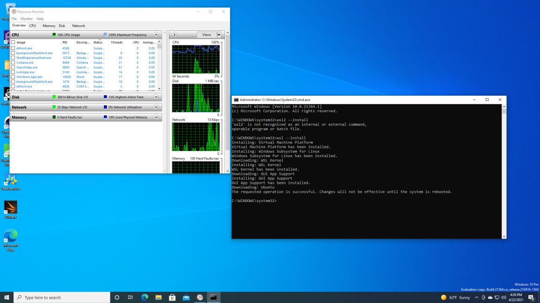Click the Resource Monitor title bar icon
540x303 pixels.
click(x=14, y=12)
